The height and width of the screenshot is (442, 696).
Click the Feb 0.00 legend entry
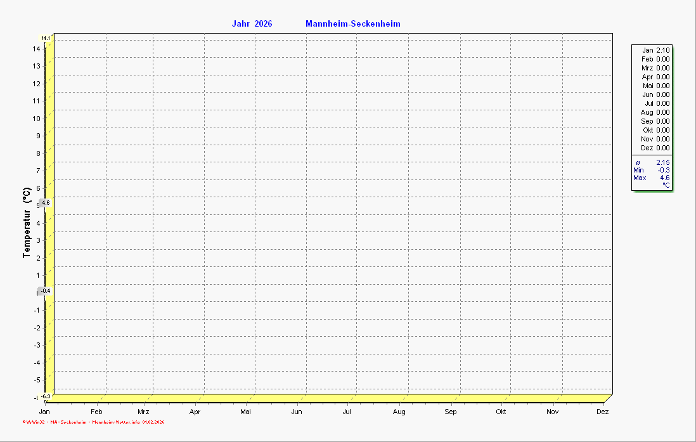pos(655,59)
